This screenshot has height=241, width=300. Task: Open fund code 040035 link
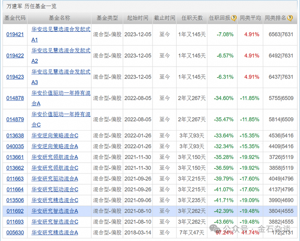[x=15, y=146]
